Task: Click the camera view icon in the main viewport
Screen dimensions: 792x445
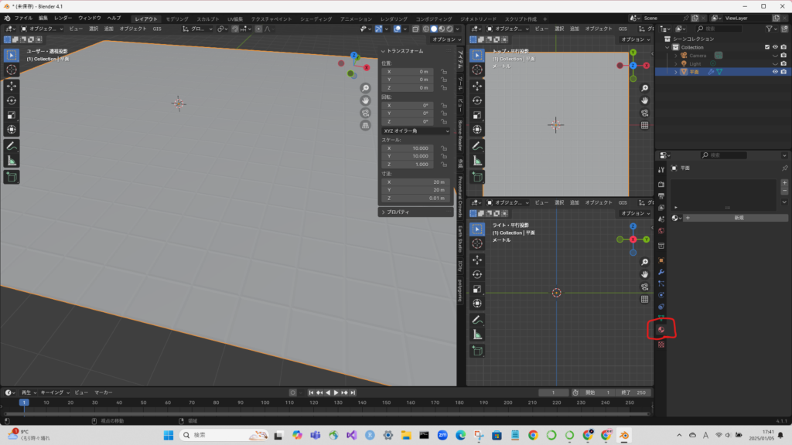Action: pos(365,113)
